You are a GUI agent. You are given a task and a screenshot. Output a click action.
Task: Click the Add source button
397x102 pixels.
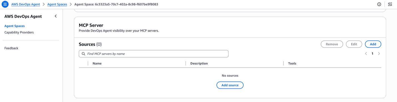pyautogui.click(x=230, y=85)
